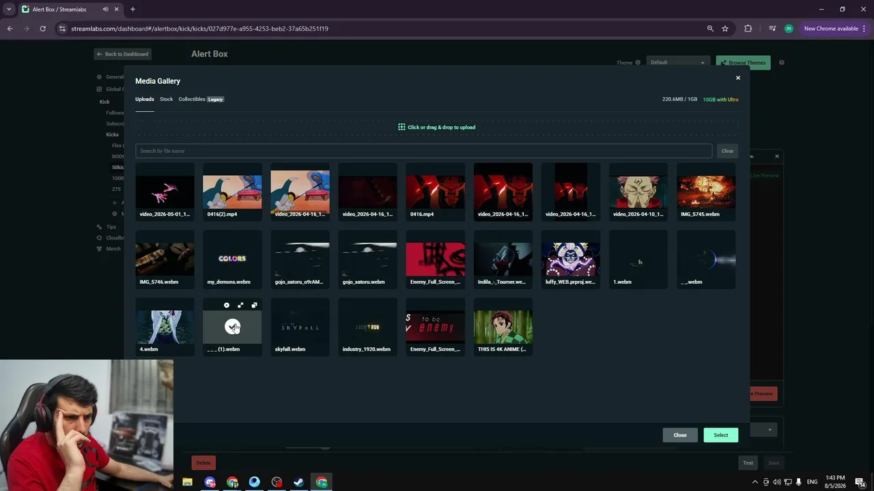
Task: Select the Indila_-_Tourner.we... thumbnail
Action: coord(503,259)
